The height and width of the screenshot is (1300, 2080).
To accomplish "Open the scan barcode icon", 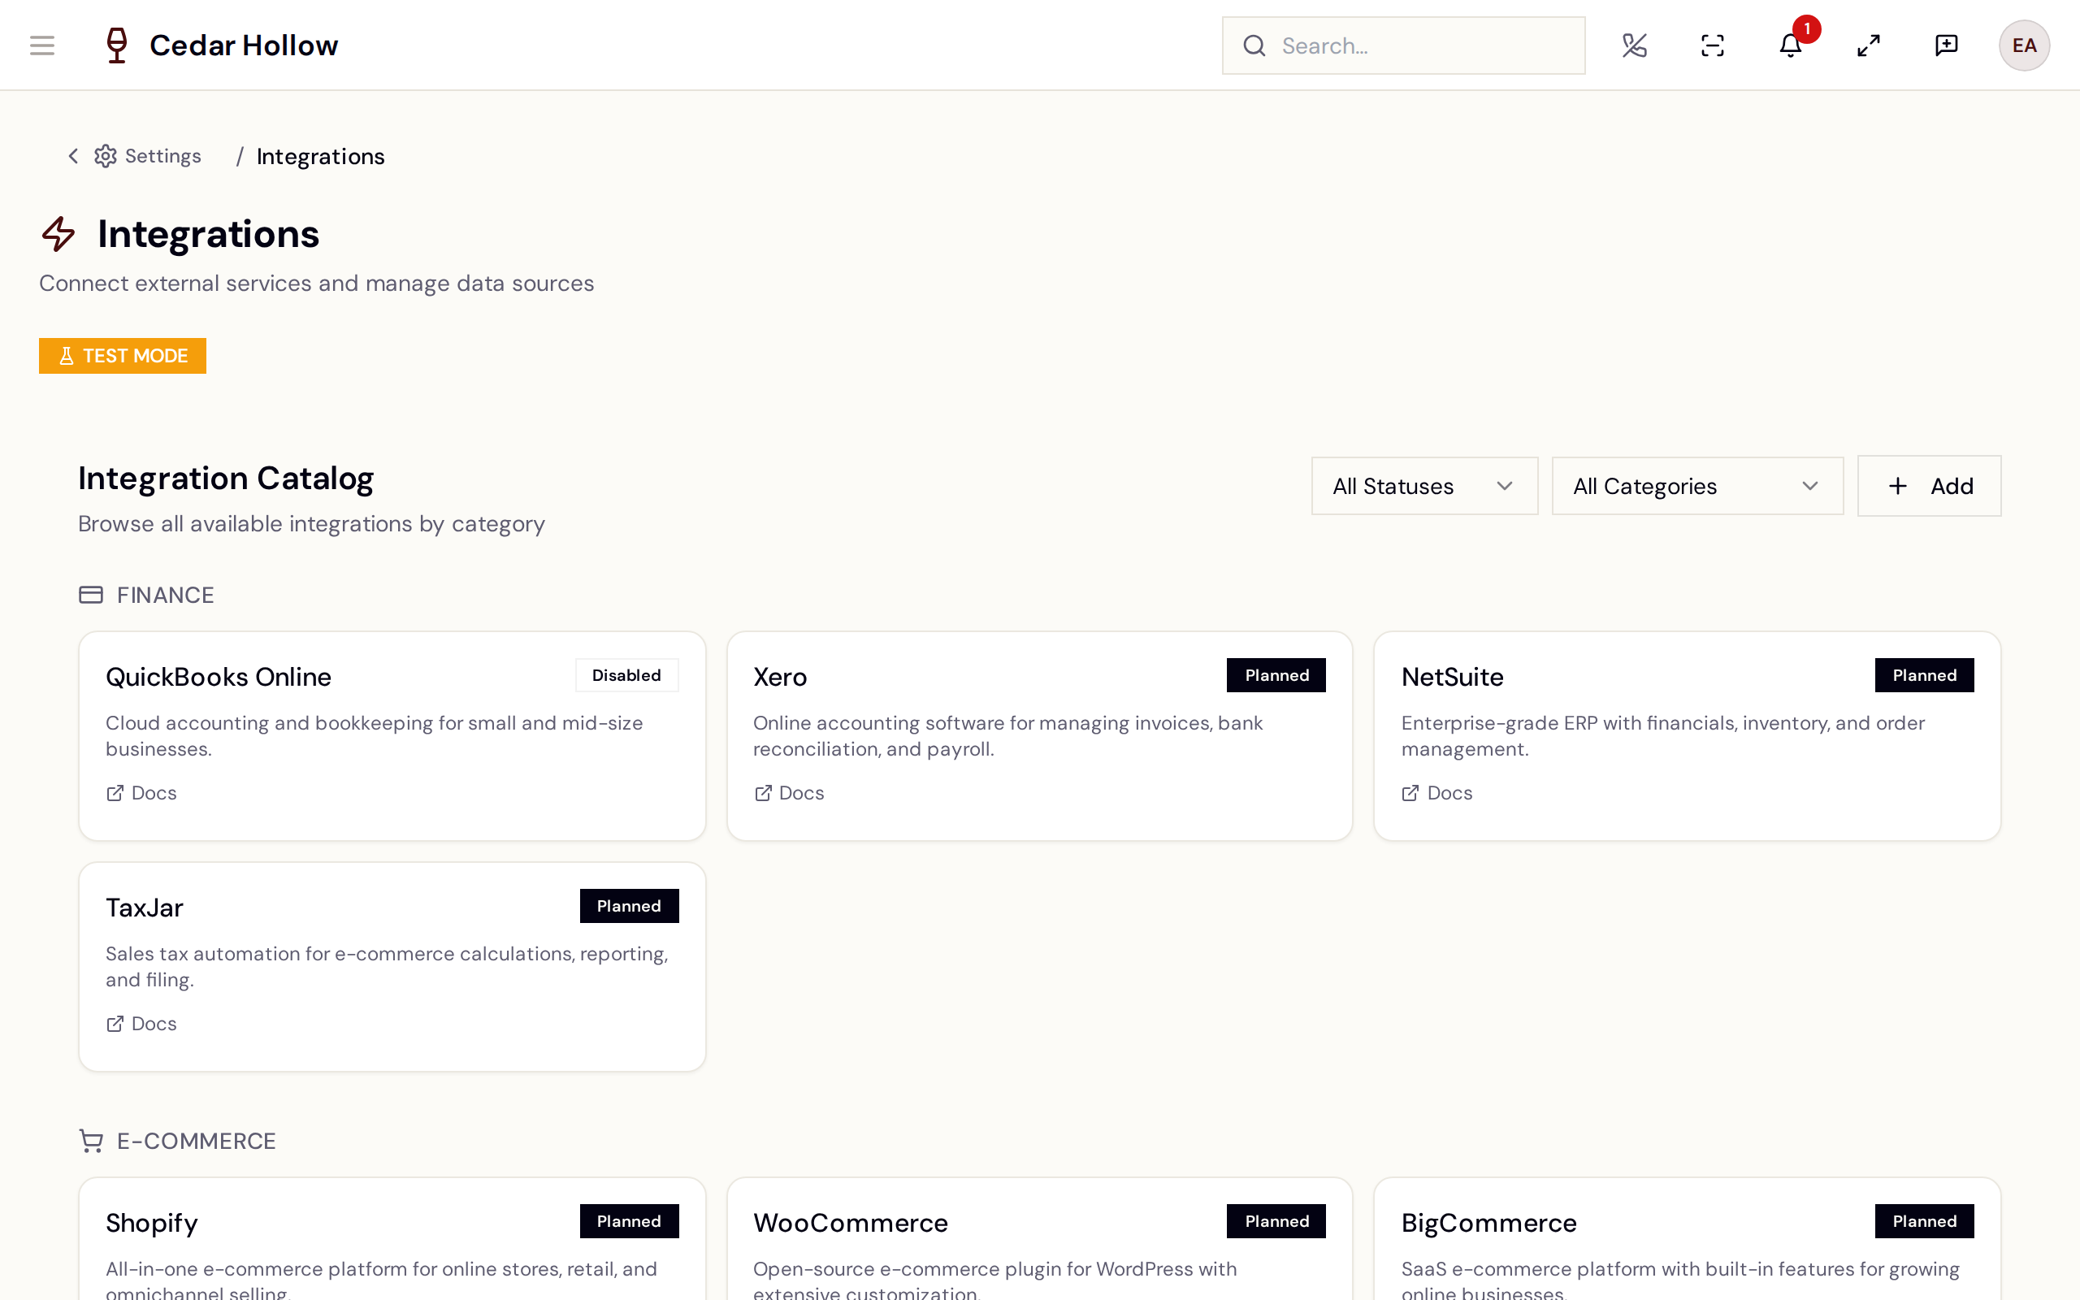I will [x=1712, y=45].
